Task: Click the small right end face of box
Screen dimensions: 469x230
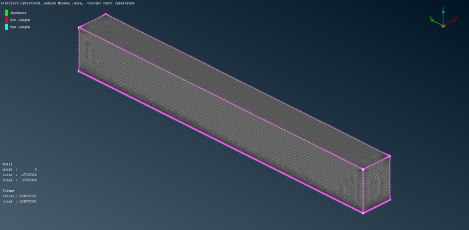Action: pos(377,184)
